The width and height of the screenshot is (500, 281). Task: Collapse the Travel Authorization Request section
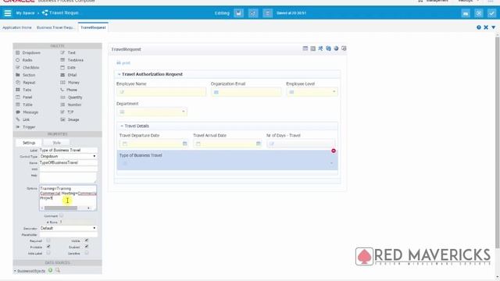point(120,74)
